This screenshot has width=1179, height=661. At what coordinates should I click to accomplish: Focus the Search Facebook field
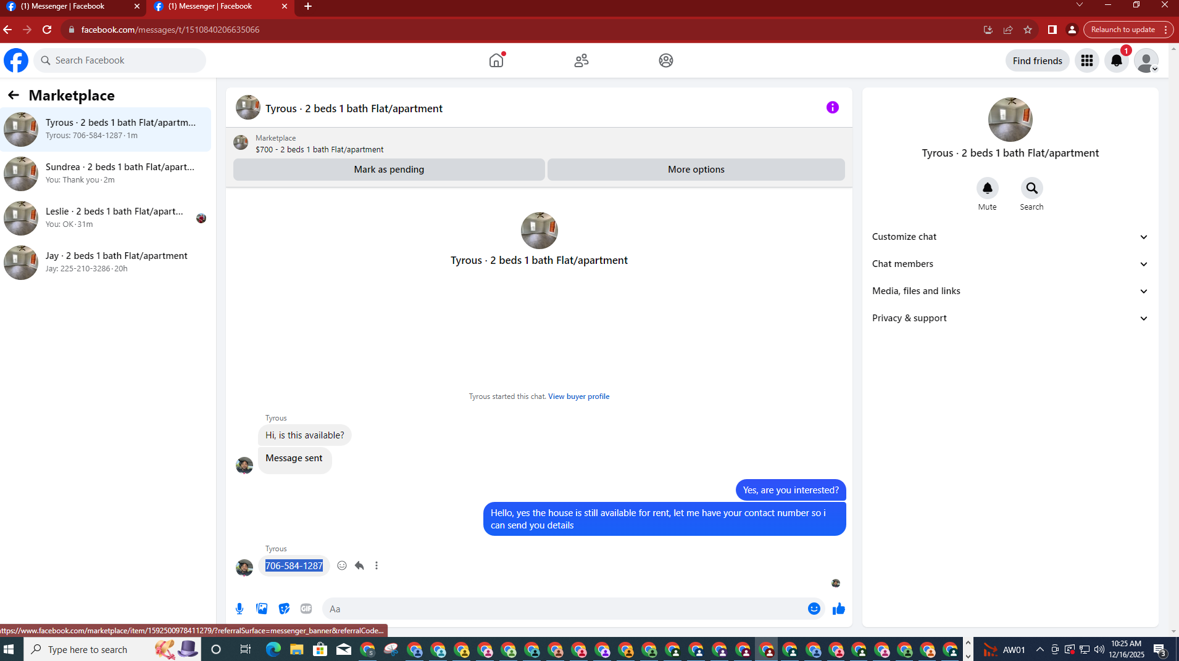click(120, 60)
